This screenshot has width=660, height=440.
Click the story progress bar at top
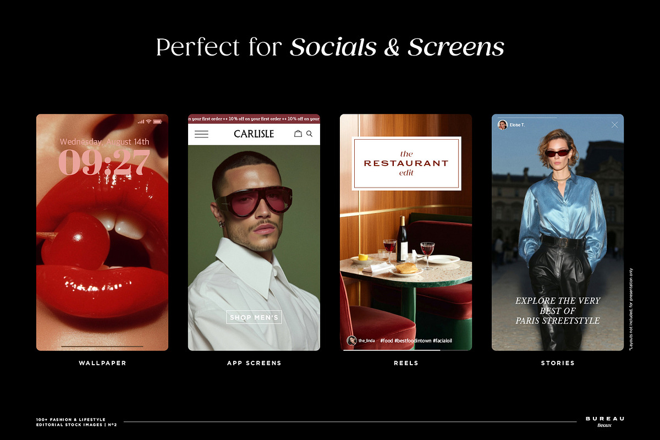coord(558,117)
